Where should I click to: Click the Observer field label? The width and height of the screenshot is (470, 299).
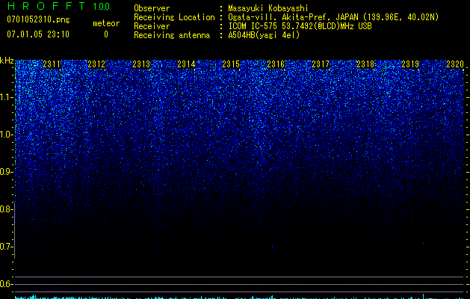click(152, 8)
